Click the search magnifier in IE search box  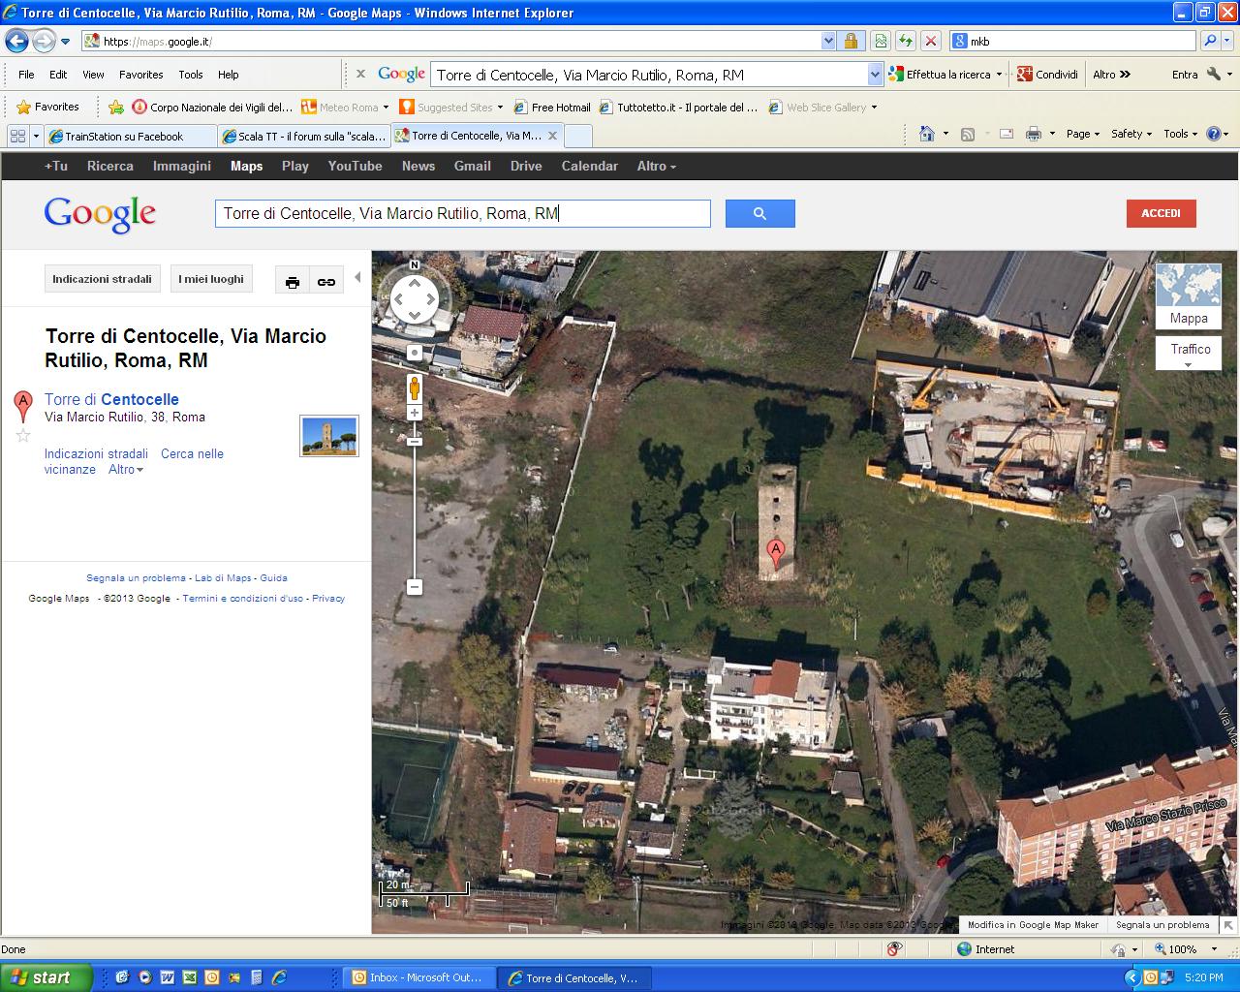[1210, 41]
